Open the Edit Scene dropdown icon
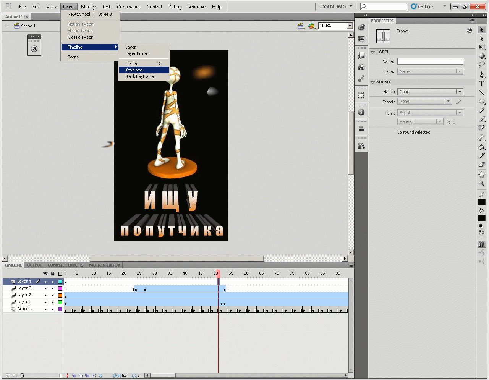 301,26
